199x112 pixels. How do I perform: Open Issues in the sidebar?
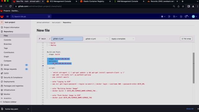pyautogui.click(x=6, y=65)
